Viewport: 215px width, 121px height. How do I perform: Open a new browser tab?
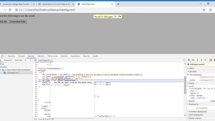[x=118, y=4]
